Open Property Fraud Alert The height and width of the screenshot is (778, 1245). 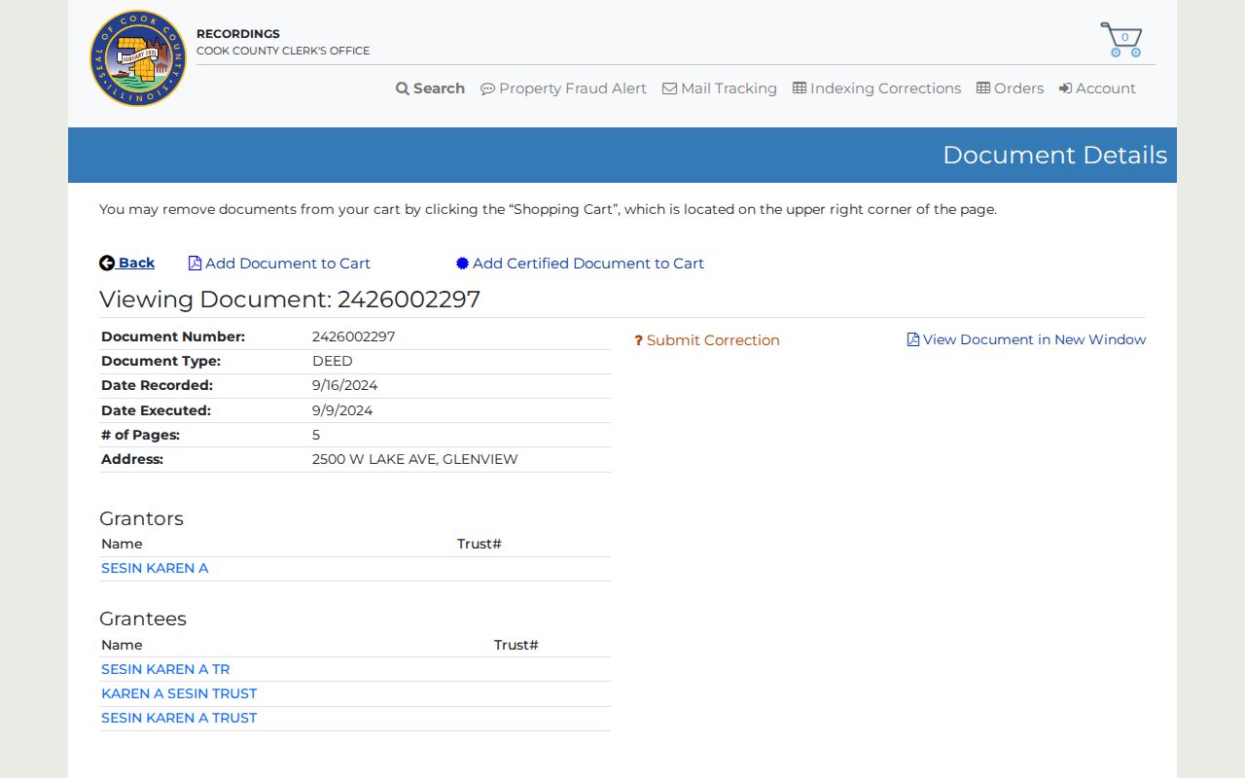tap(563, 88)
